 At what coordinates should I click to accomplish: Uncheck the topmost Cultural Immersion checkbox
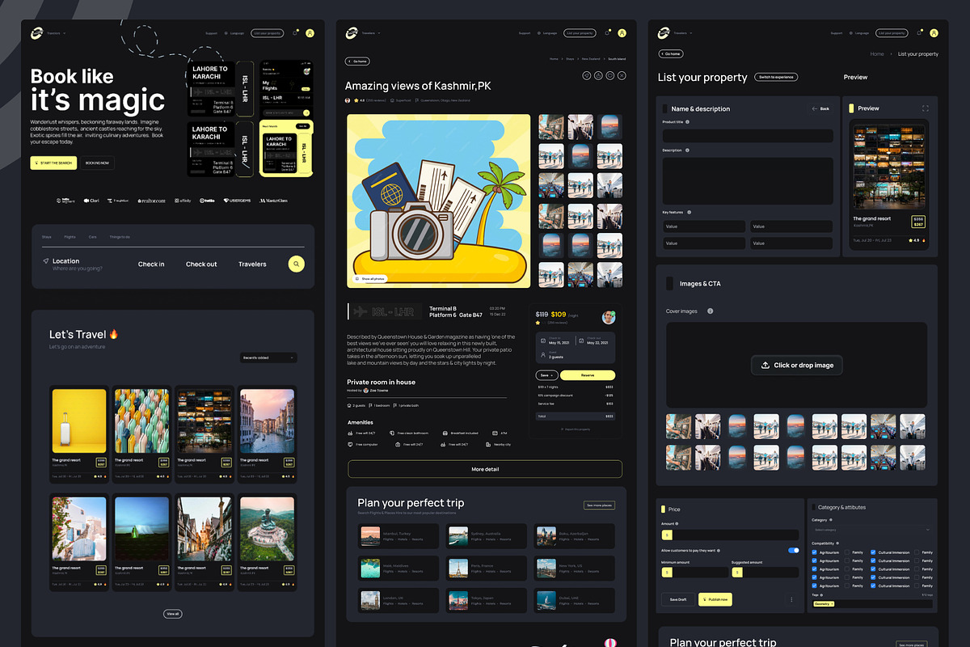click(873, 552)
